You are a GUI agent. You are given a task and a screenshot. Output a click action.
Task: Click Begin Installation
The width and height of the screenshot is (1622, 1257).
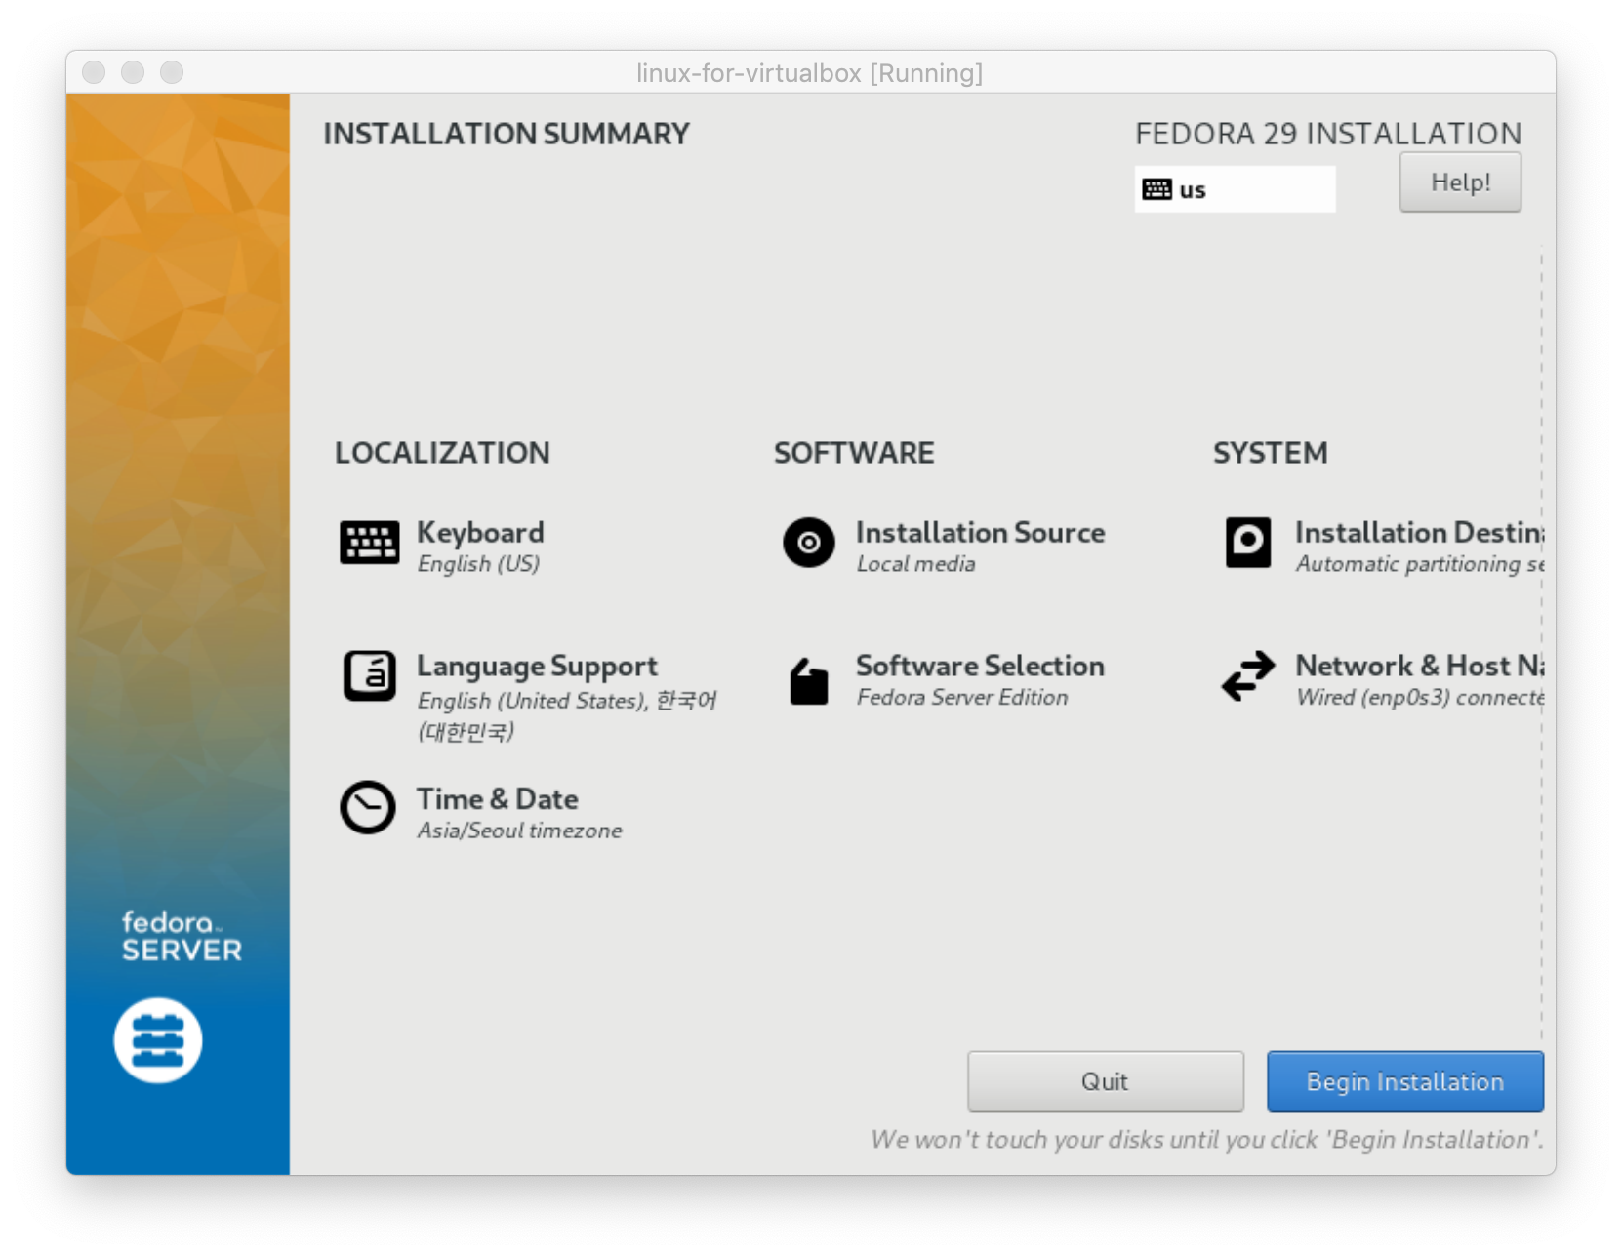(1405, 1081)
